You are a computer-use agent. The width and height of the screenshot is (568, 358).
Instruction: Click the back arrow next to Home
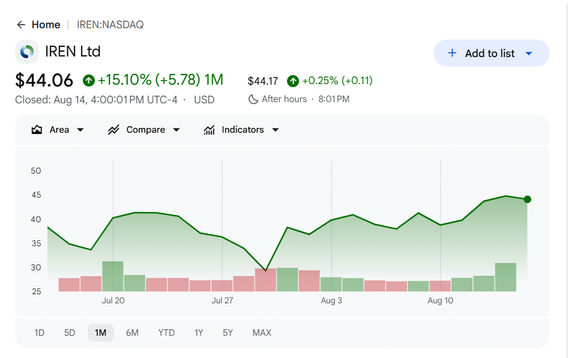coord(21,25)
